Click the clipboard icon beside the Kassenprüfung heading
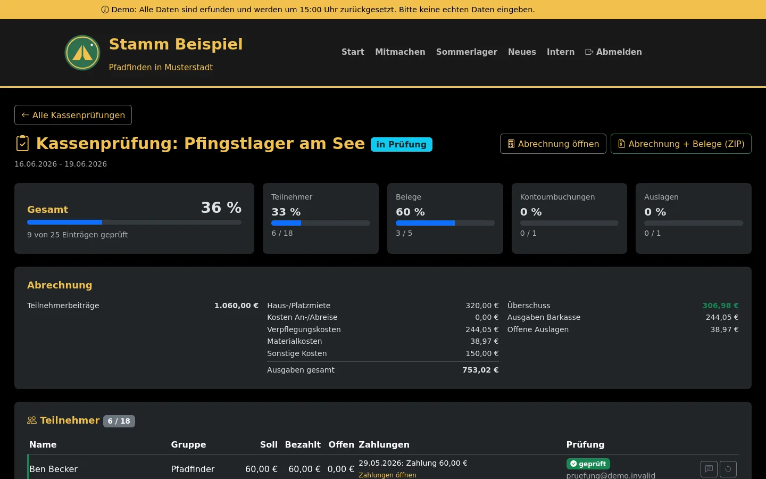766x479 pixels. 23,144
